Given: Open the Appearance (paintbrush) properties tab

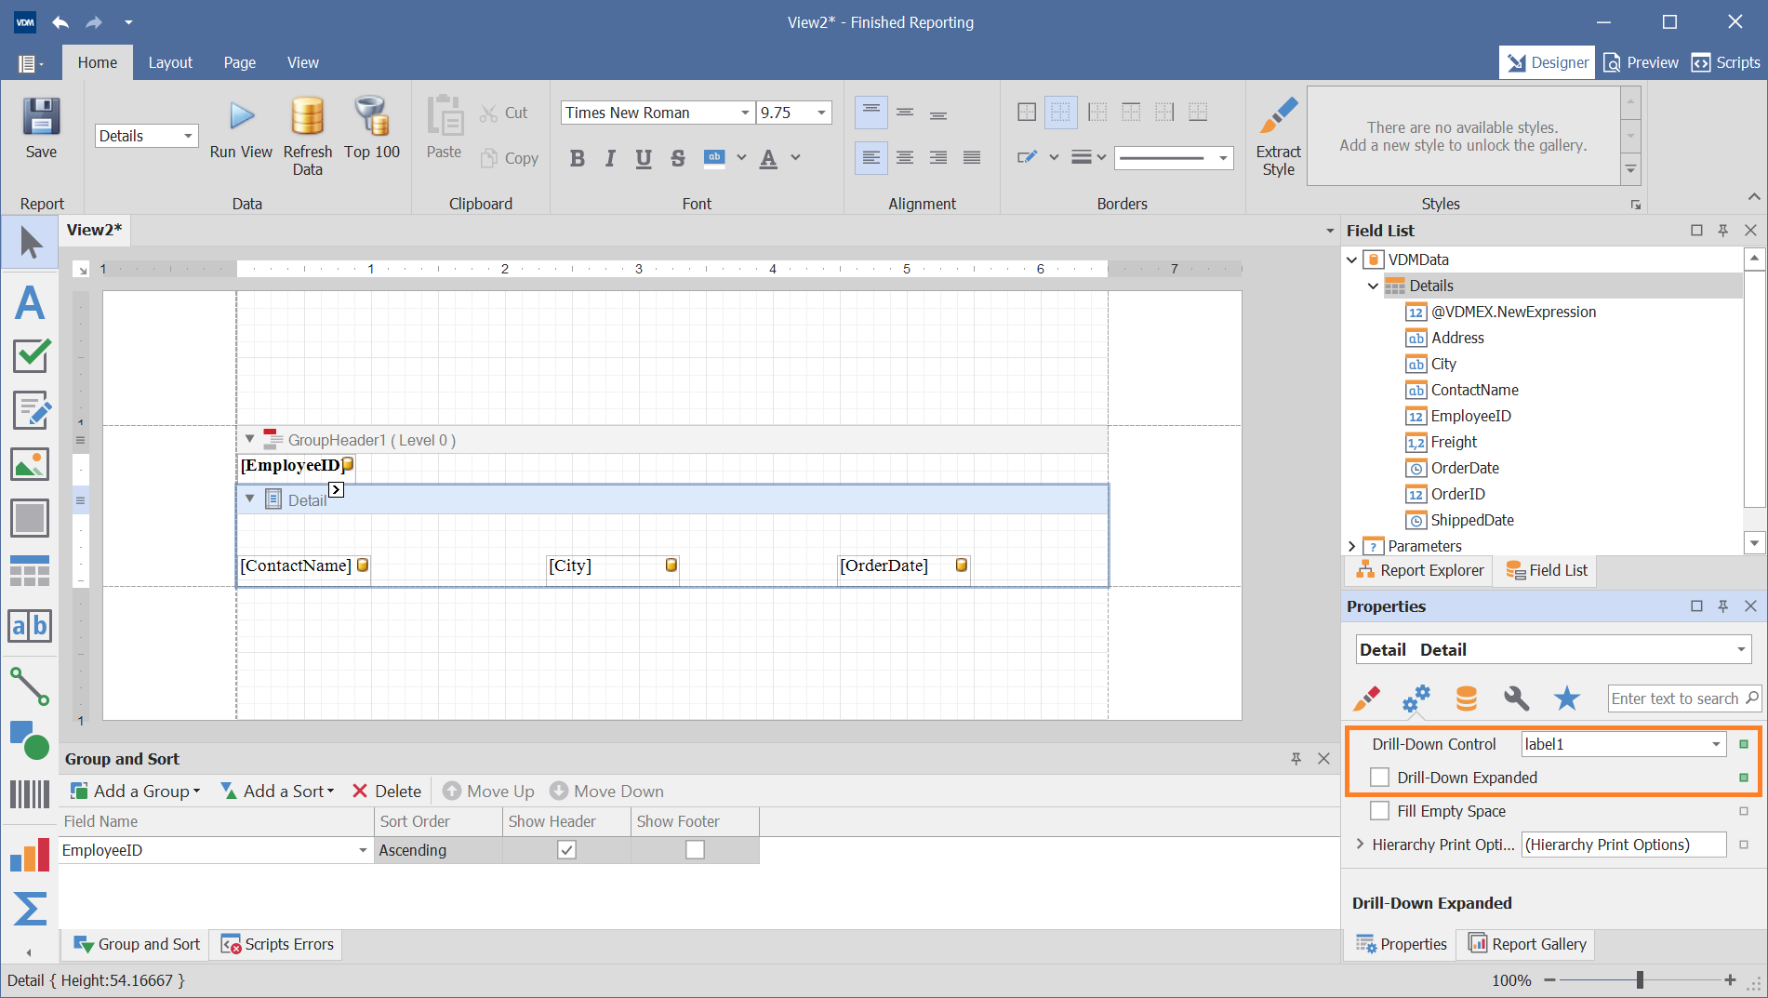Looking at the screenshot, I should point(1366,698).
